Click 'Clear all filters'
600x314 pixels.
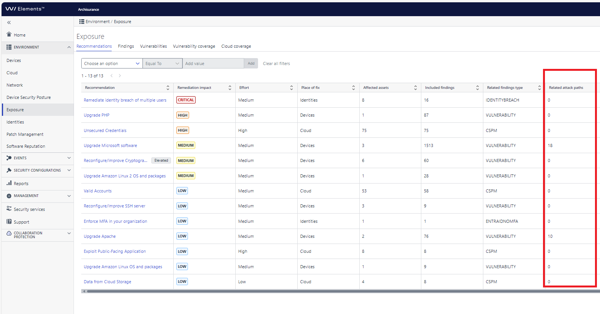(x=277, y=63)
